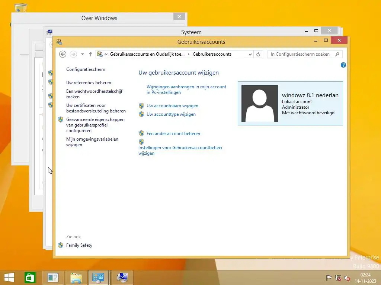The image size is (381, 285).
Task: Open the recent locations dropdown arrow
Action: (x=82, y=54)
